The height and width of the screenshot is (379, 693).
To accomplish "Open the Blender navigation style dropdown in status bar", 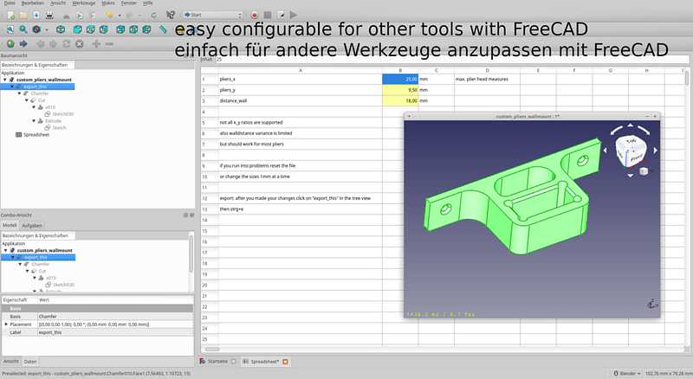I will click(627, 374).
